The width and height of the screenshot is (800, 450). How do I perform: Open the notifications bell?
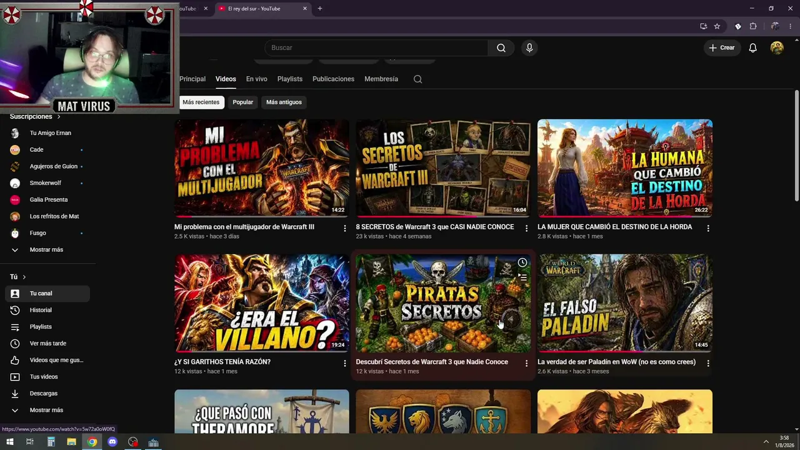pyautogui.click(x=752, y=48)
